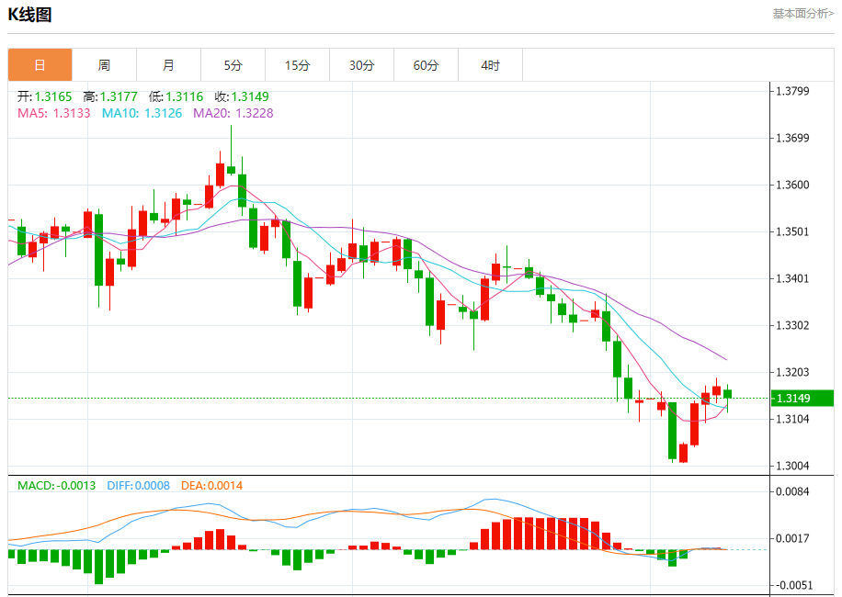
Task: Click the MA20 indicator label
Action: pyautogui.click(x=233, y=113)
